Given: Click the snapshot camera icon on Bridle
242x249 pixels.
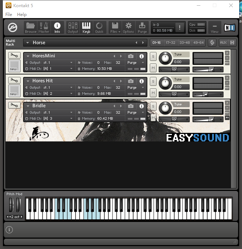Looking at the screenshot, I should [131, 106].
